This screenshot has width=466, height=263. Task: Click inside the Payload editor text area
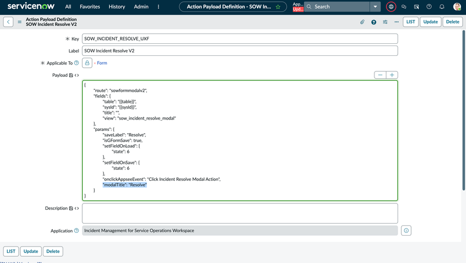click(x=240, y=141)
